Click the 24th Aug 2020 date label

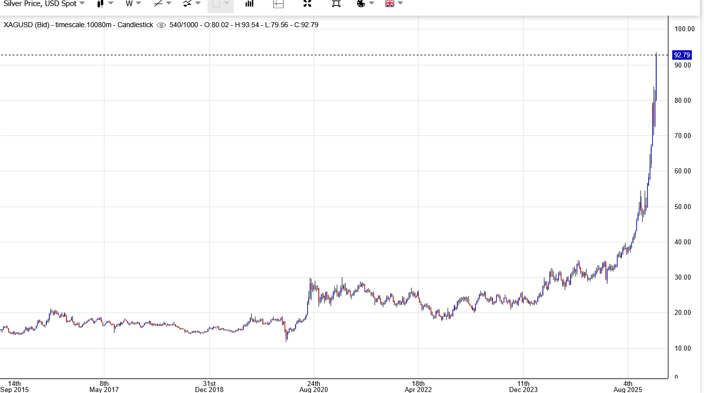point(314,386)
